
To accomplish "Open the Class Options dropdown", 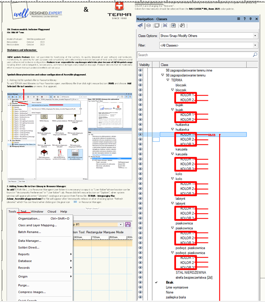I will [208, 36].
